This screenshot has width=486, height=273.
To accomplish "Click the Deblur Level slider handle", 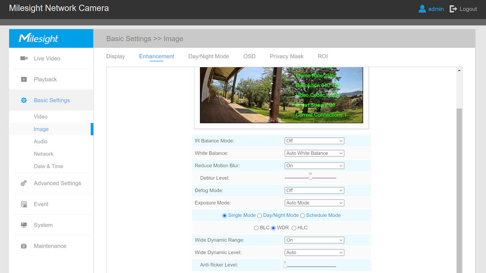I will (x=310, y=178).
